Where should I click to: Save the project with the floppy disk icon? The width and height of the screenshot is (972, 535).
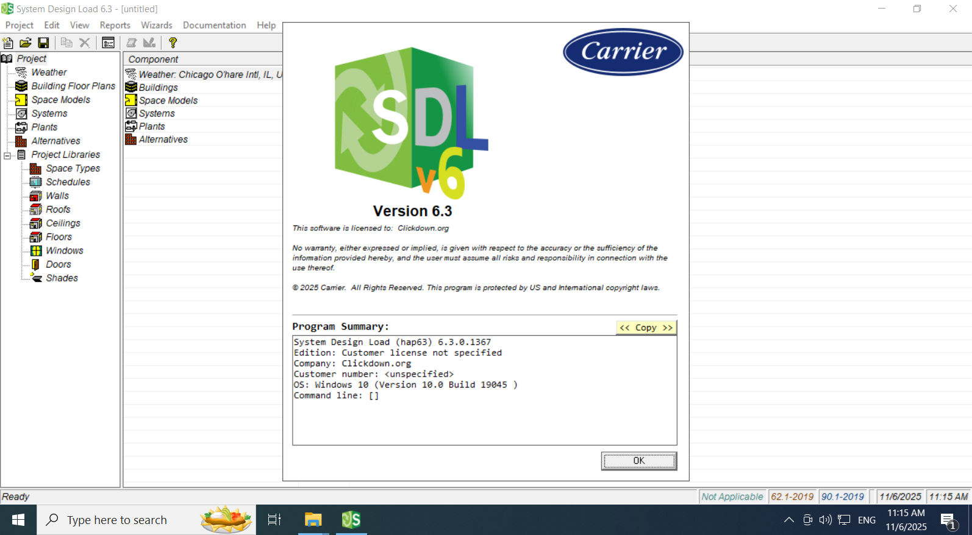coord(43,43)
